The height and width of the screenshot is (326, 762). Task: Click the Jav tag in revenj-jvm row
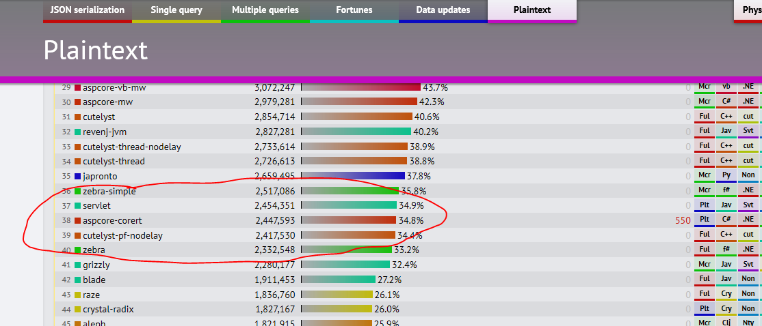726,132
